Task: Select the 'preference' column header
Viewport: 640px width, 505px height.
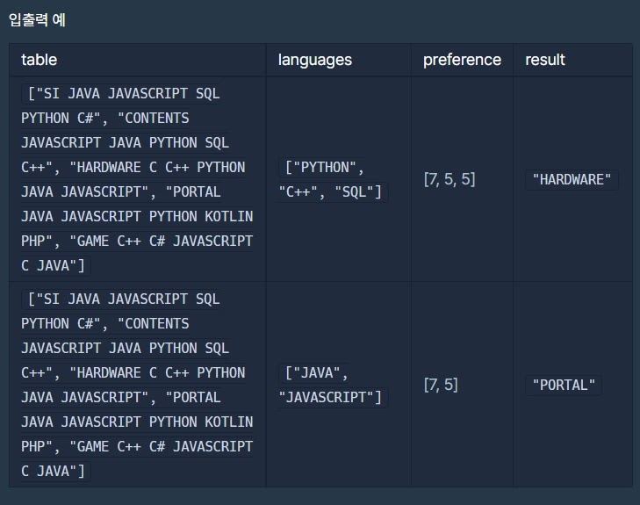Action: click(x=462, y=60)
